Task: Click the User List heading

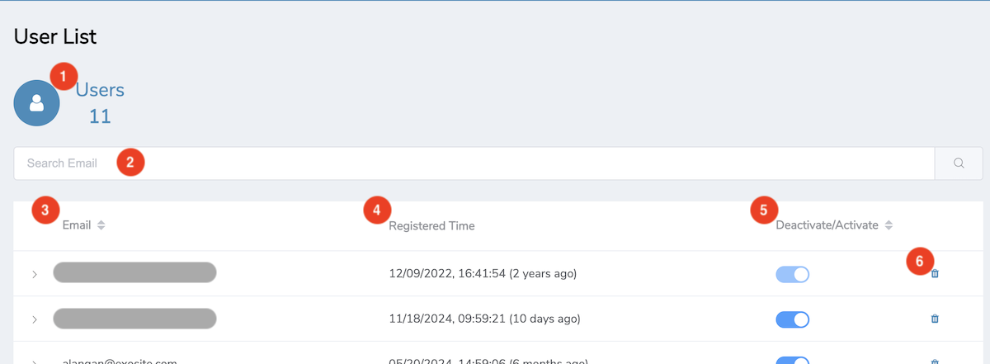Action: tap(55, 36)
